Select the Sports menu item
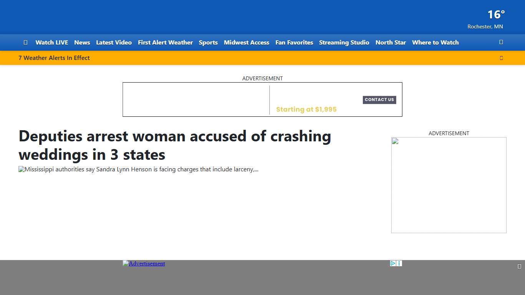Viewport: 525px width, 295px height. tap(208, 42)
